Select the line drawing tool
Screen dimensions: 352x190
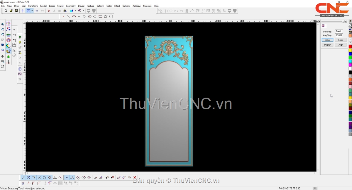coord(68,16)
